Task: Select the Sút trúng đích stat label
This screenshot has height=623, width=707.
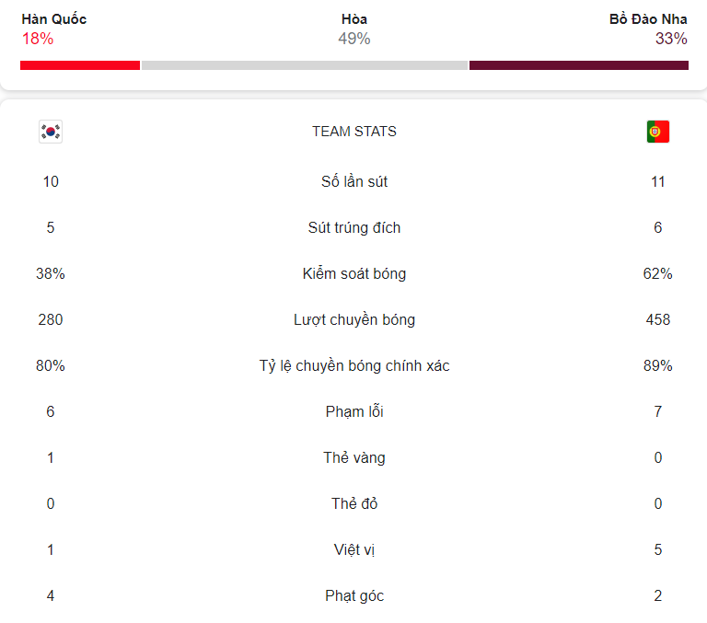Action: pos(354,227)
